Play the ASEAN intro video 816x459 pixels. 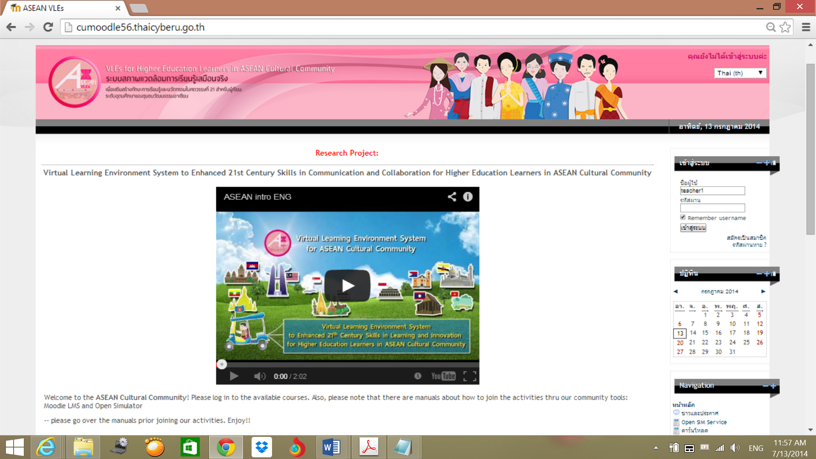(347, 286)
